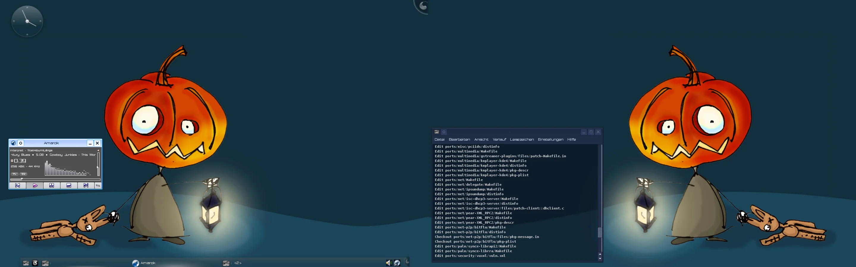Click the Amarok system tray icon
This screenshot has width=856, height=267.
click(x=397, y=263)
